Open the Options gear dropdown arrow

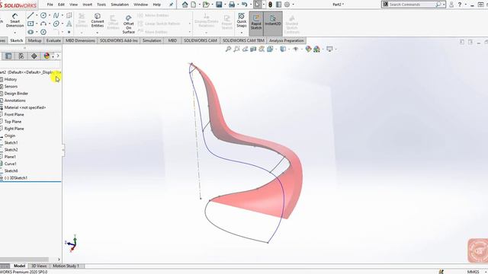tap(293, 5)
